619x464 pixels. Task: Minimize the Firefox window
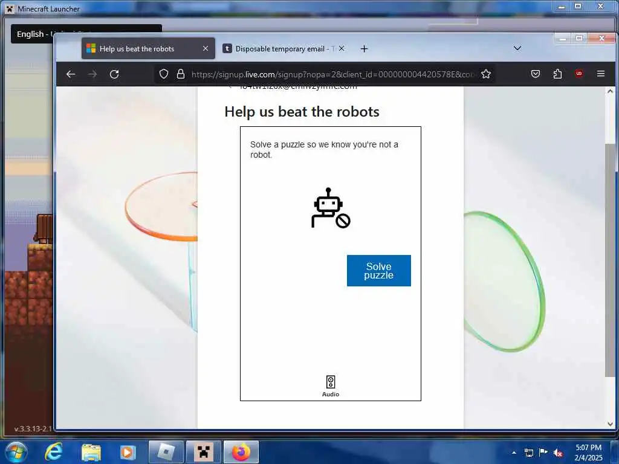tap(563, 38)
